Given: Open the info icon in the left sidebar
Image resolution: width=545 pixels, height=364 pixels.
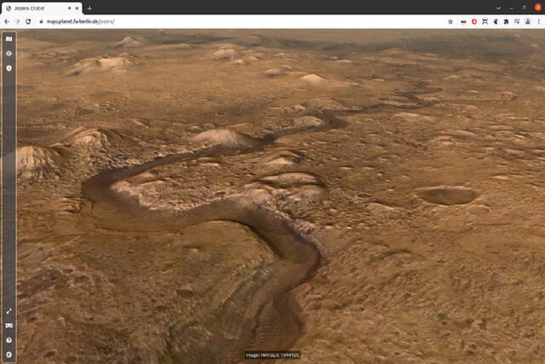Looking at the screenshot, I should (9, 67).
